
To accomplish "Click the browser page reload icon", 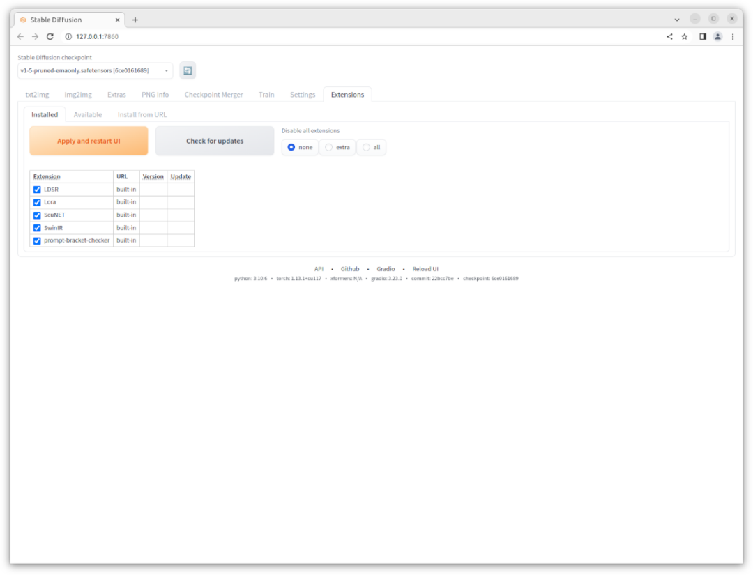I will [50, 36].
